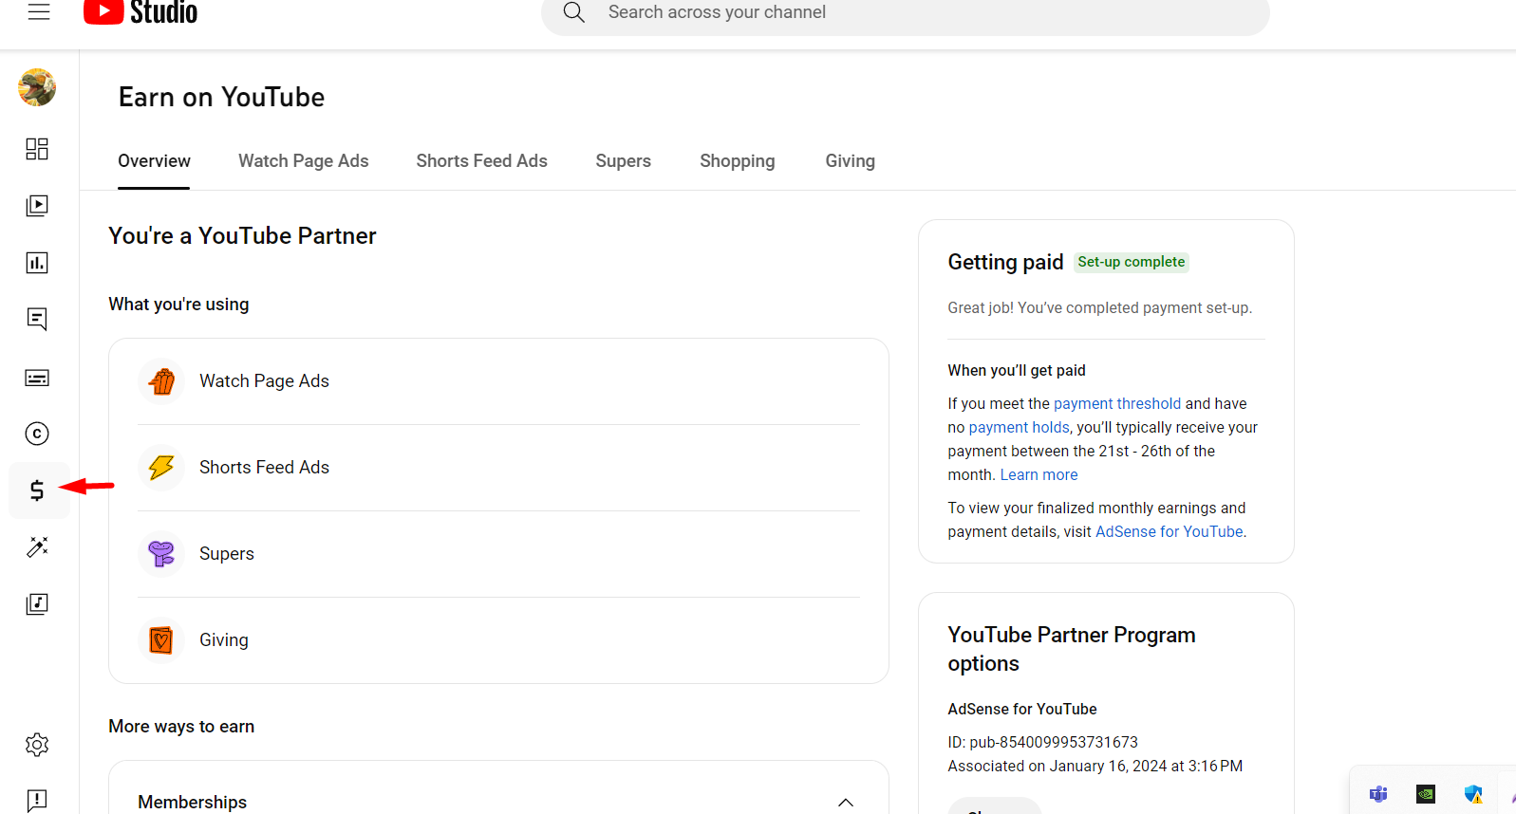The width and height of the screenshot is (1516, 814).
Task: Open the hamburger navigation menu
Action: pyautogui.click(x=39, y=12)
